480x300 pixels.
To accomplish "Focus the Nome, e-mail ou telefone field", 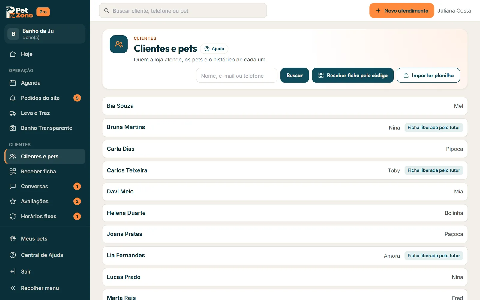I will click(x=237, y=76).
